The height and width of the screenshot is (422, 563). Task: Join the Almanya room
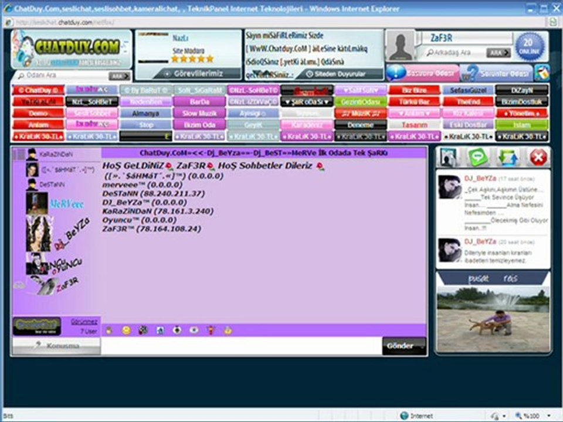(146, 113)
